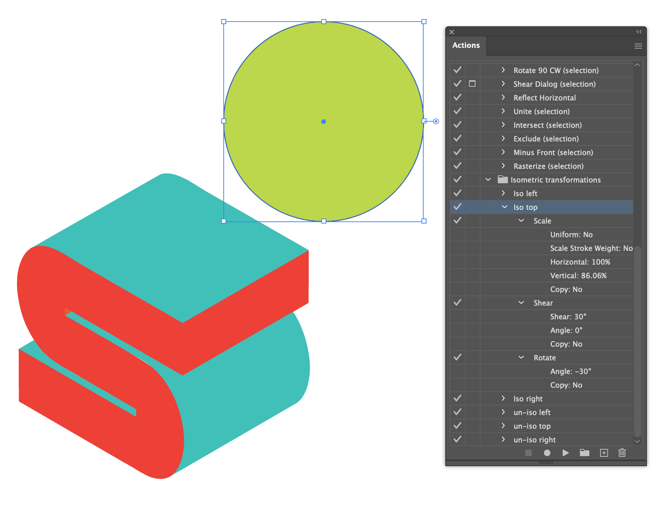This screenshot has width=670, height=509.
Task: Select the Rasterize (selection) action
Action: (548, 166)
